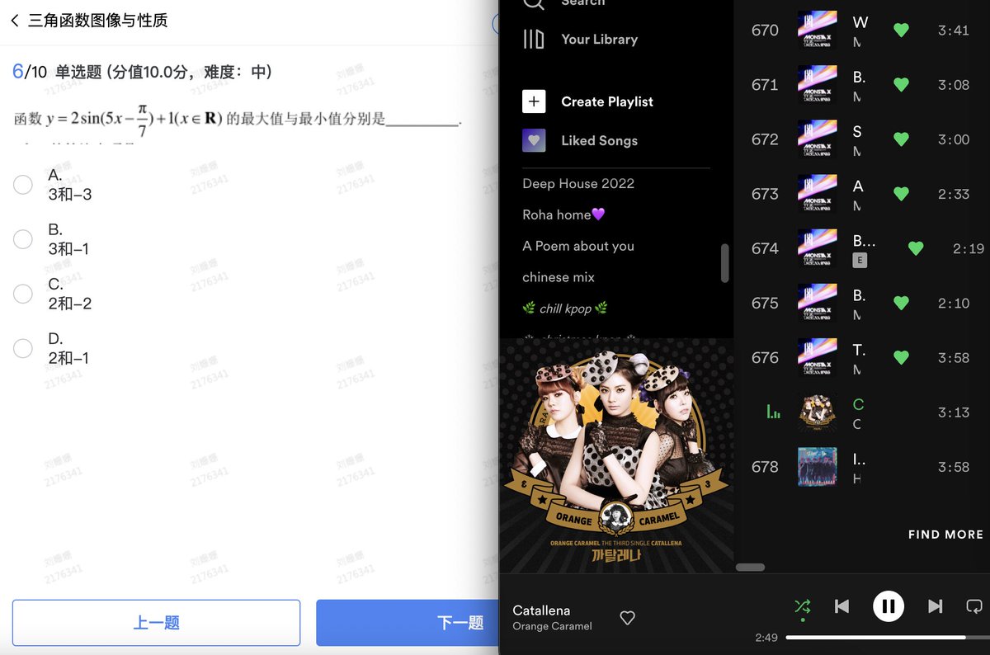This screenshot has height=655, width=990.
Task: Click the explicit E badge on track 674
Action: click(860, 260)
